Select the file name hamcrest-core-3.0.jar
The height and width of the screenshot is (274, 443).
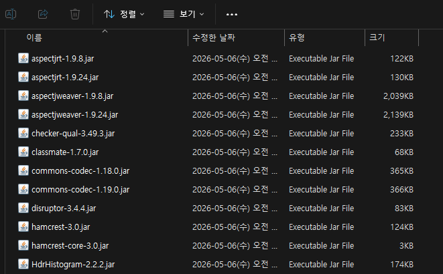[70, 246]
